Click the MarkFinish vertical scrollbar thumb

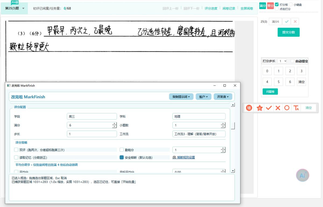[x=233, y=126]
